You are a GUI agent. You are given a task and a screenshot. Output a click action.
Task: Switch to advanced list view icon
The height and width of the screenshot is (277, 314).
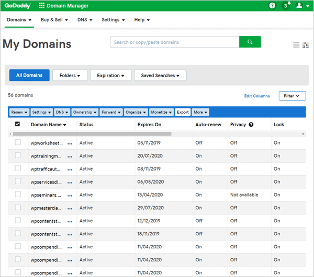[x=306, y=45]
